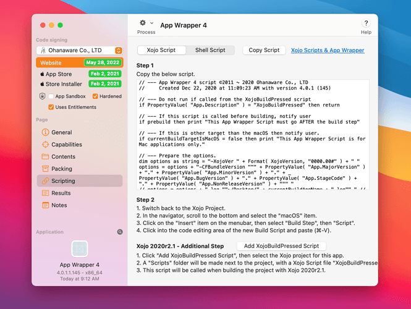The height and width of the screenshot is (309, 411).
Task: Open the Contents page
Action: (80, 156)
